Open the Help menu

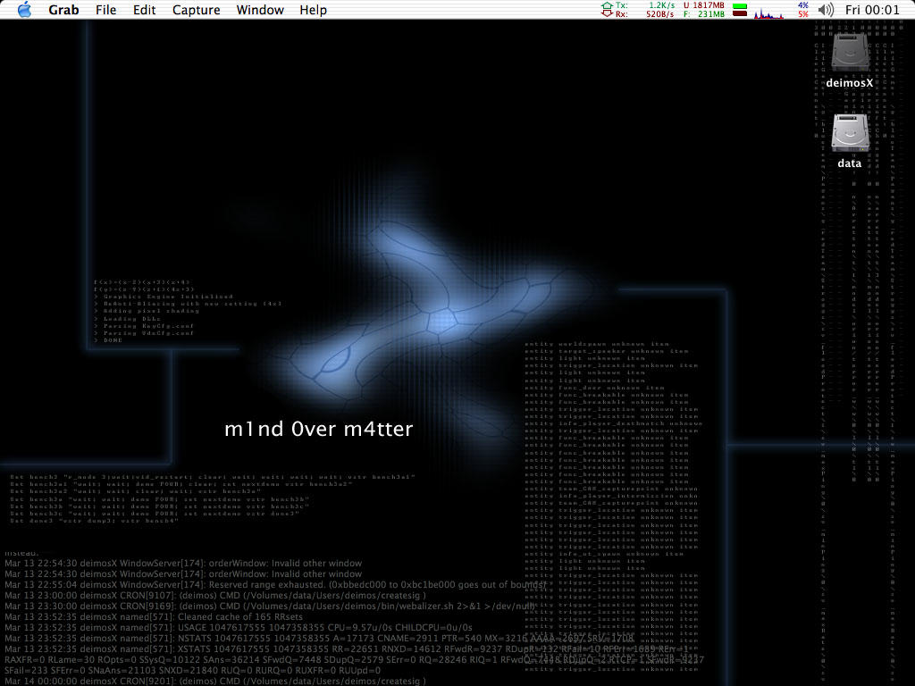pos(313,10)
